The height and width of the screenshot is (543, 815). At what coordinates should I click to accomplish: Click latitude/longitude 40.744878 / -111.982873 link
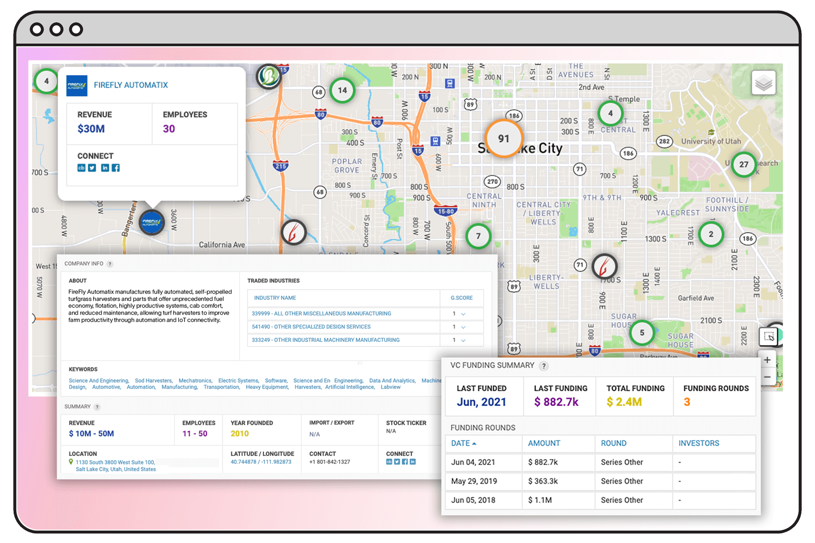[261, 462]
